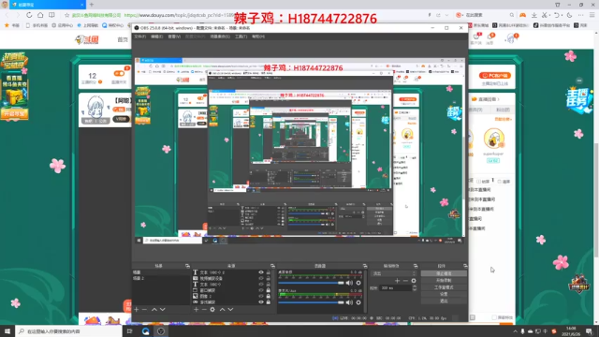Open the 场景集合(S) menu in OBS
The image size is (599, 337).
click(220, 37)
